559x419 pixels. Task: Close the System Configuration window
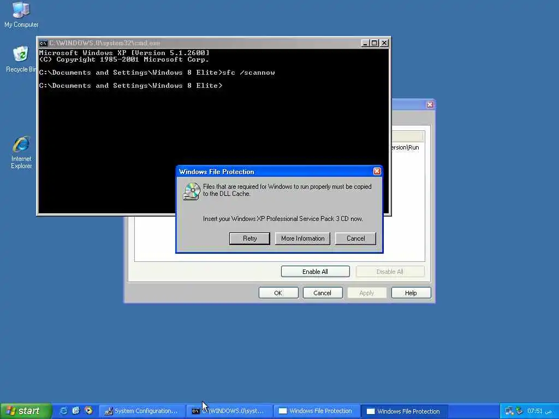(x=430, y=104)
